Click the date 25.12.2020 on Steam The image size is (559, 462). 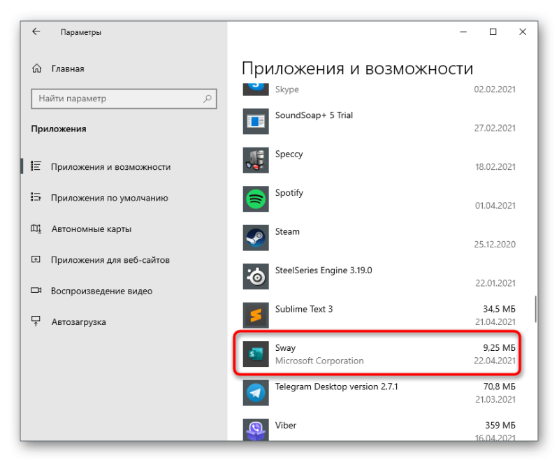point(495,245)
